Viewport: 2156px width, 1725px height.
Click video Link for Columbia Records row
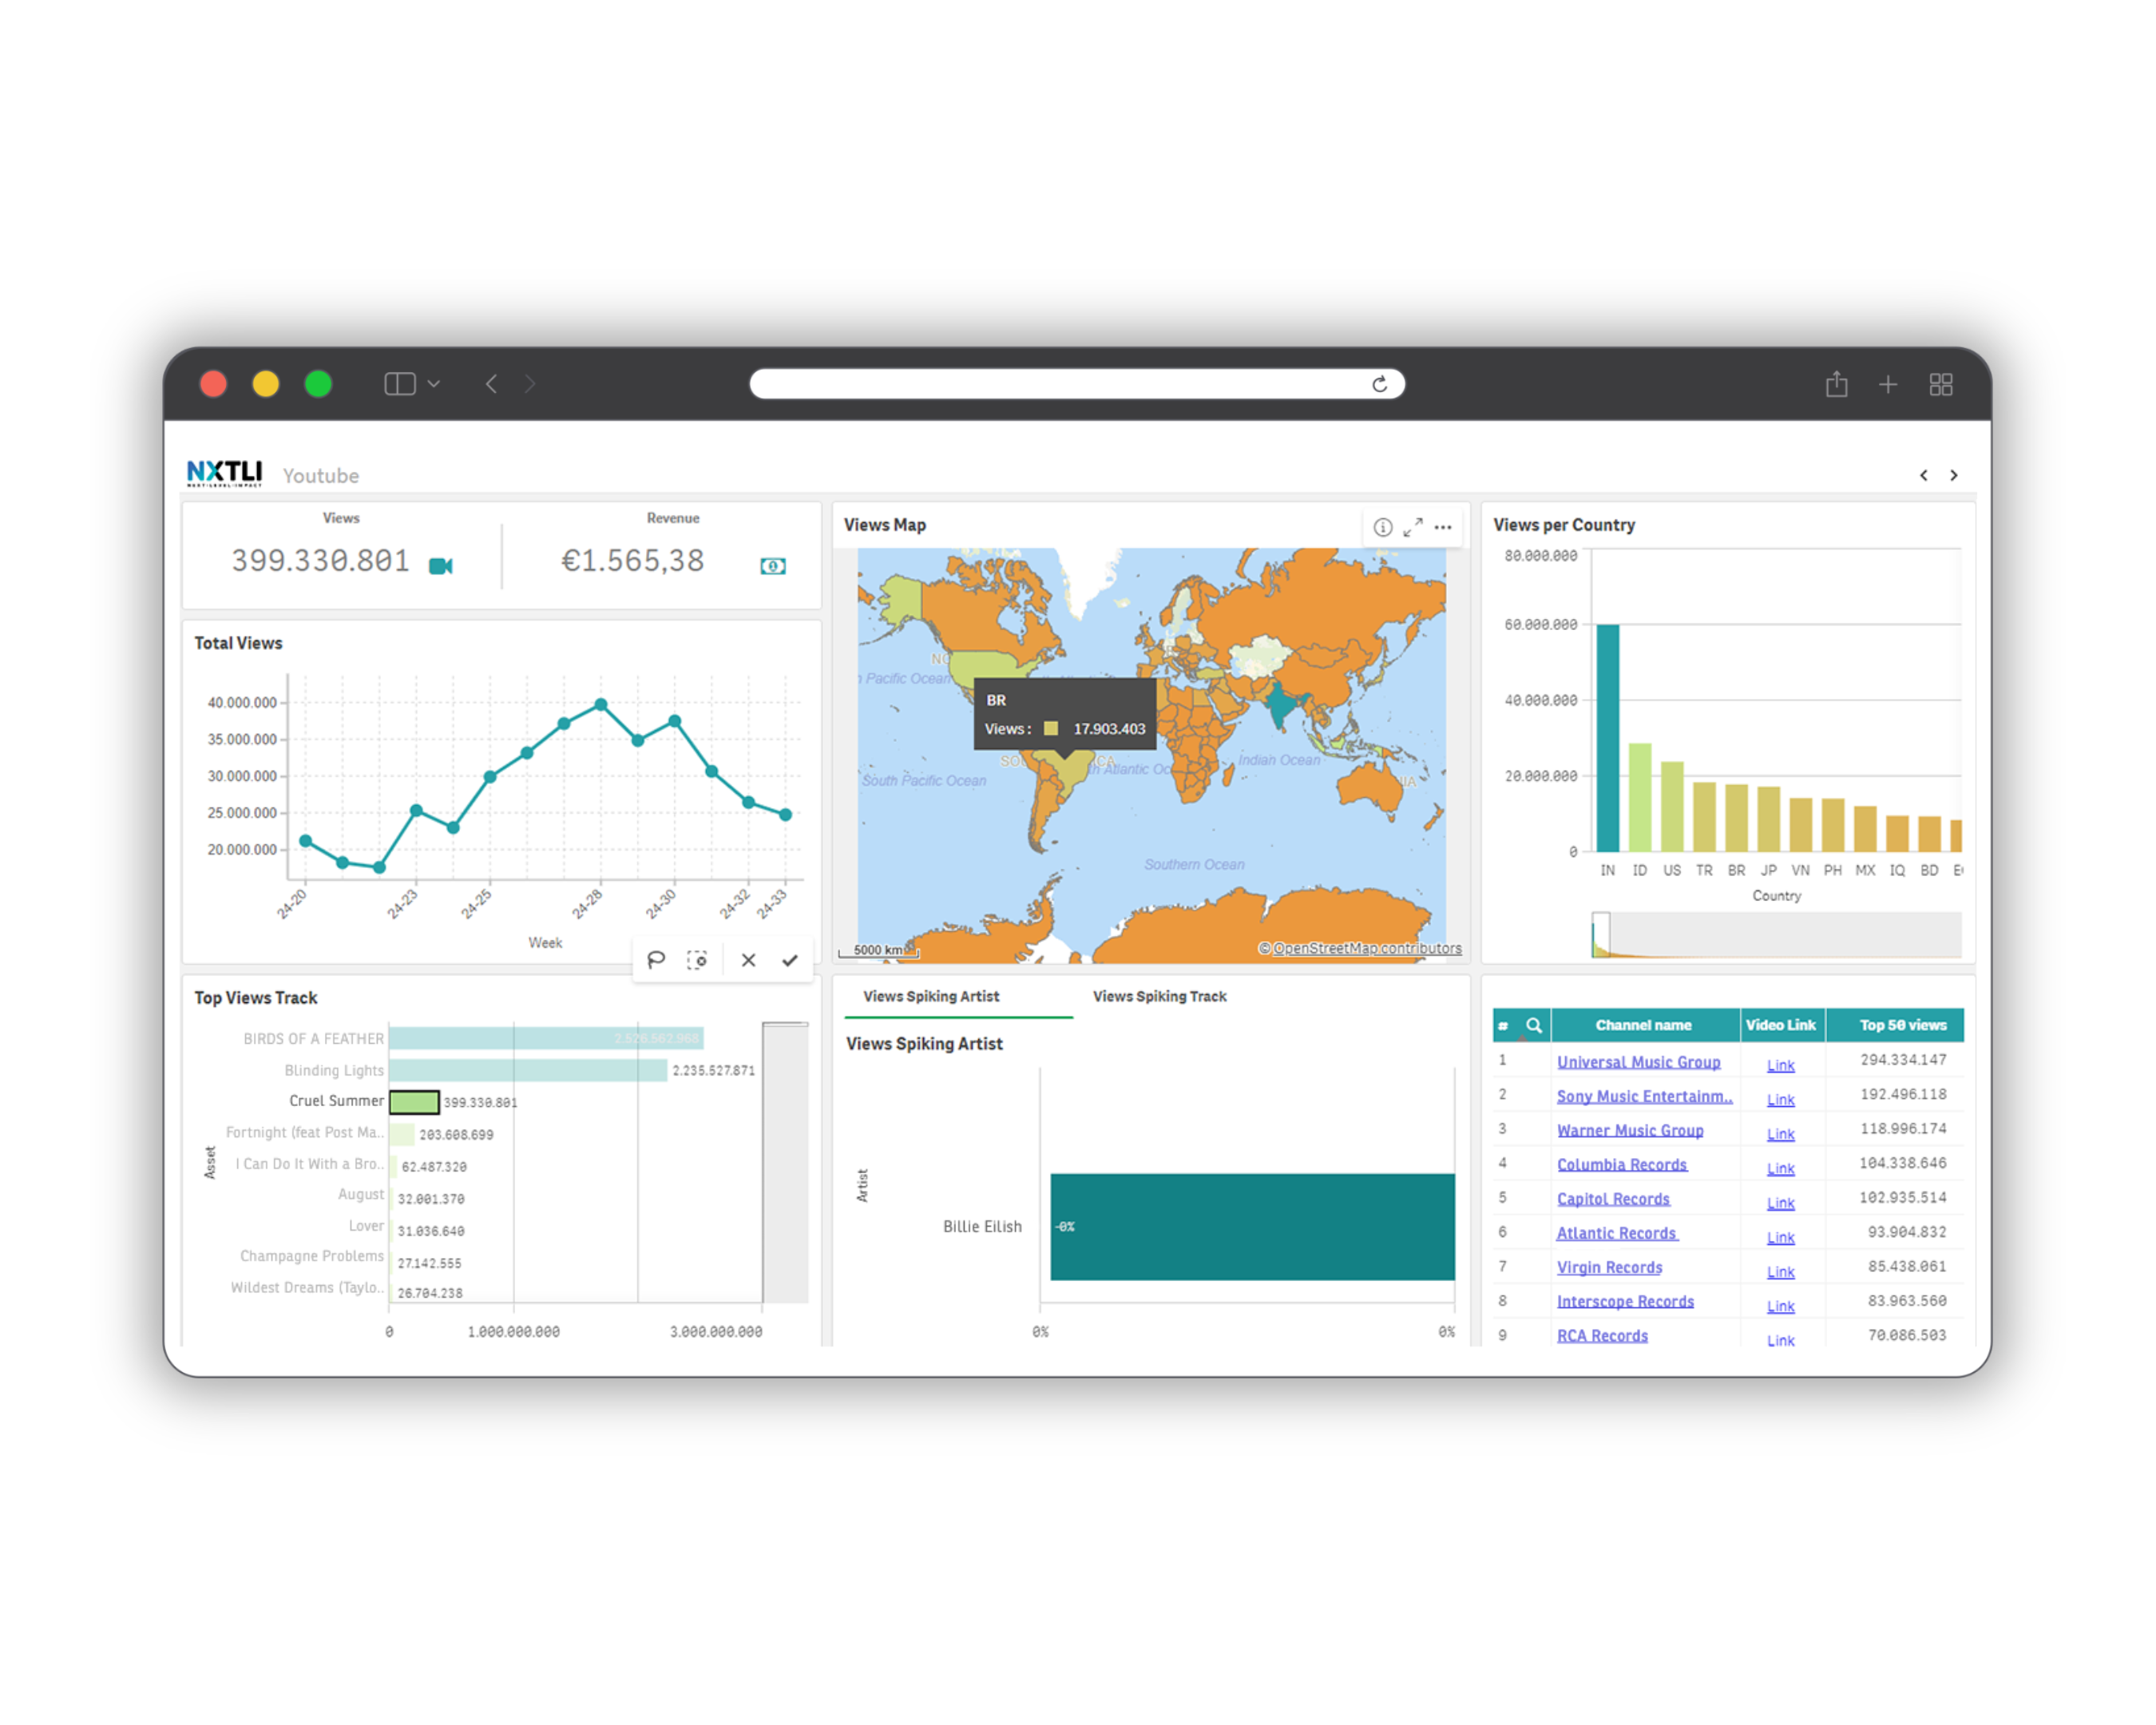[1781, 1168]
